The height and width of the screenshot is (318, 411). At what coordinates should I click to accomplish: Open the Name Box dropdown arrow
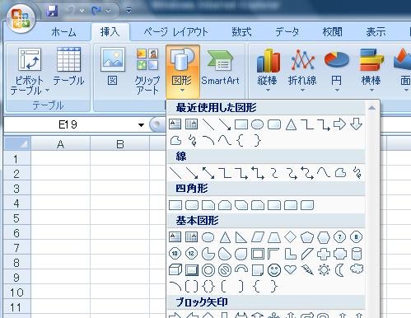pos(141,125)
